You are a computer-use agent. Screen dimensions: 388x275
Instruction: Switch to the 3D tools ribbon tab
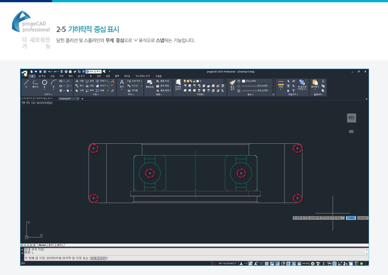tap(81, 76)
